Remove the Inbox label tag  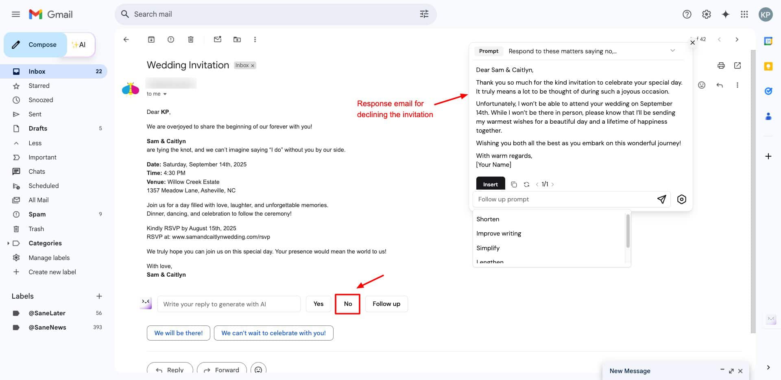tap(253, 66)
